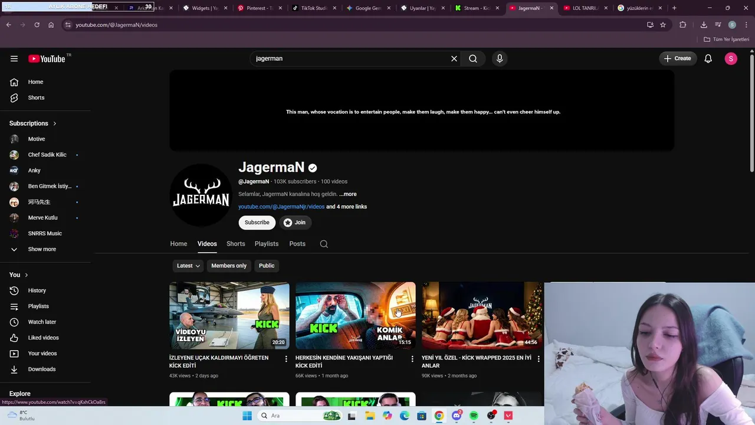Viewport: 755px width, 425px height.
Task: Switch to Stream Kick browser tab
Action: point(475,8)
